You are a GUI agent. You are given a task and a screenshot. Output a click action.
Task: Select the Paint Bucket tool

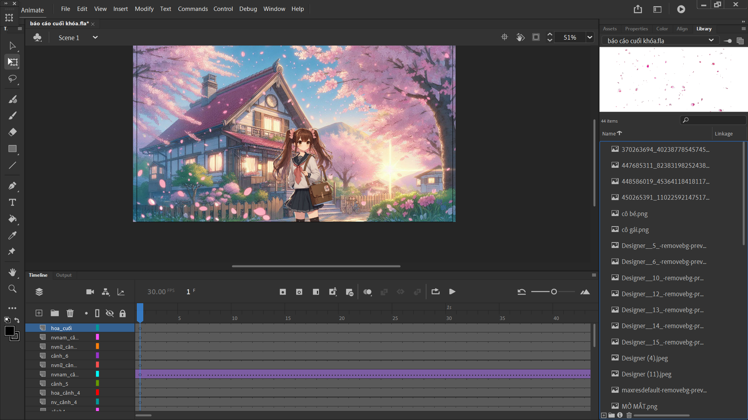click(12, 219)
